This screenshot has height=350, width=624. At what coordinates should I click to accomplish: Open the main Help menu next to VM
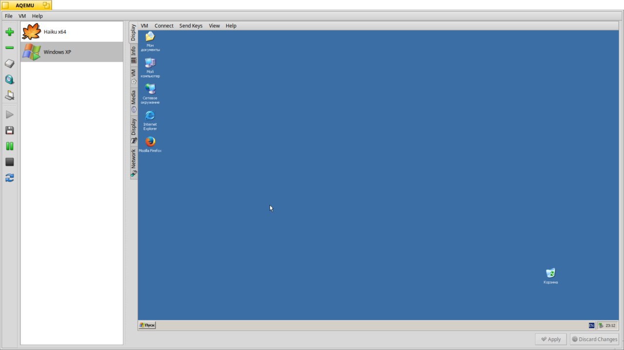click(x=38, y=16)
